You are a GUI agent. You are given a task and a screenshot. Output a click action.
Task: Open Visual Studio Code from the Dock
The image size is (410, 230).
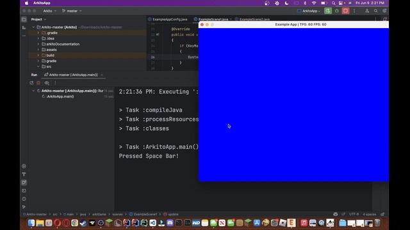click(x=152, y=223)
